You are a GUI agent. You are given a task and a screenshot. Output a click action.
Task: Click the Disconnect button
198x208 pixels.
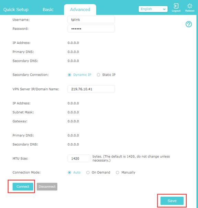47,186
